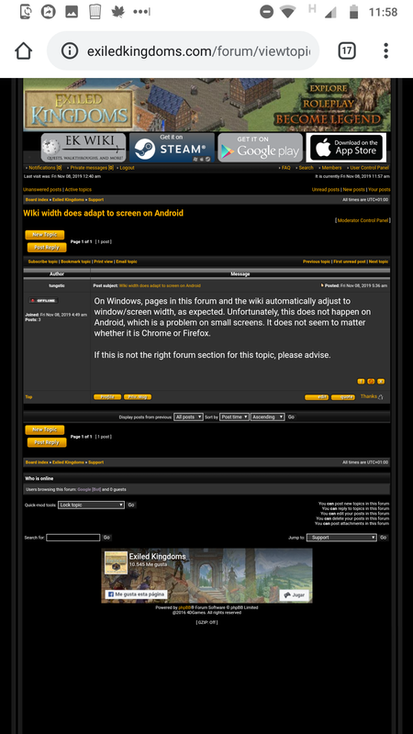Click the post subject link
The width and height of the screenshot is (413, 734).
(x=160, y=285)
